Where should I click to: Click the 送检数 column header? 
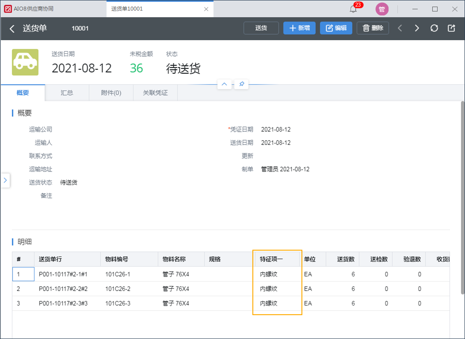pos(376,259)
